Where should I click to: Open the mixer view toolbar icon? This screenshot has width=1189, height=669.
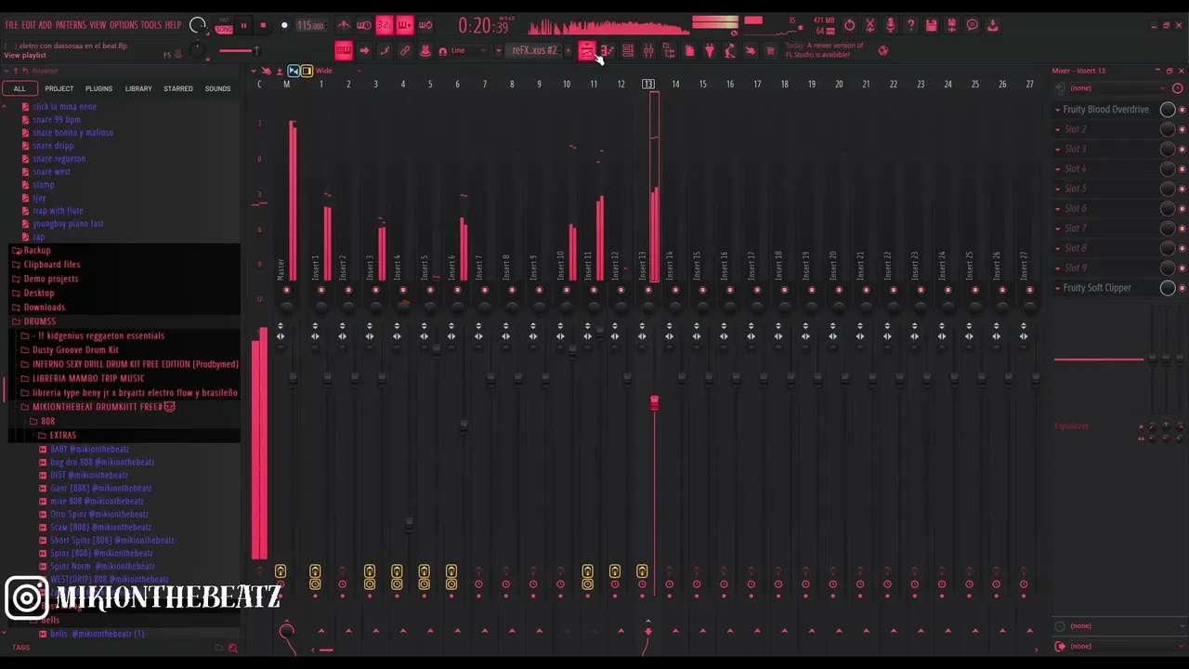[x=648, y=51]
